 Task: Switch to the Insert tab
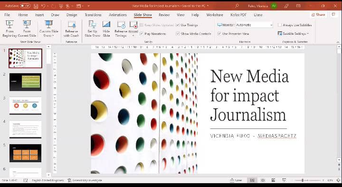pyautogui.click(x=39, y=15)
